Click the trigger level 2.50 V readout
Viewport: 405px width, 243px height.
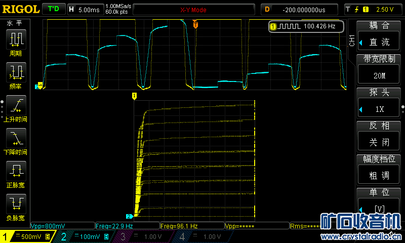[x=375, y=9]
